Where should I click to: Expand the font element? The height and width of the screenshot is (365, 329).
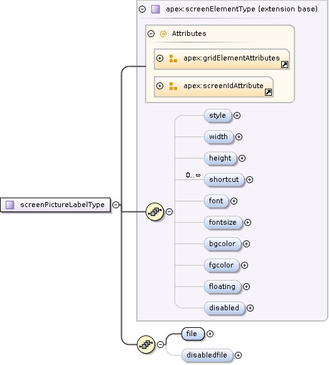coord(234,201)
